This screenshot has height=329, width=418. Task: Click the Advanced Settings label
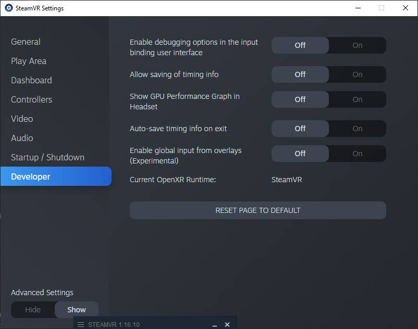pyautogui.click(x=42, y=293)
